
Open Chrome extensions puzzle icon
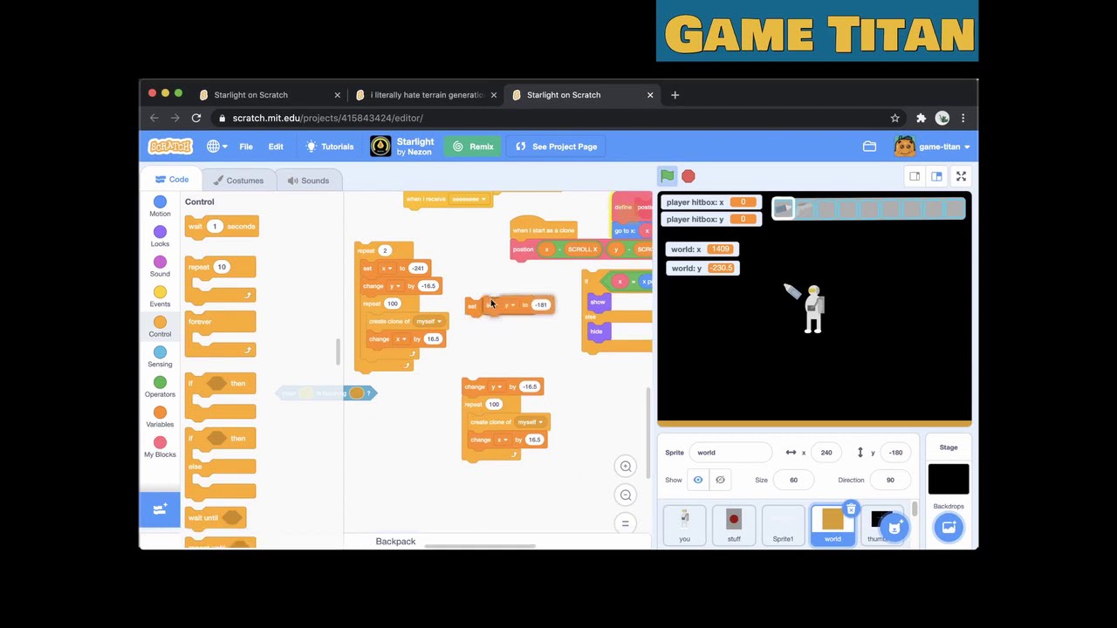921,118
